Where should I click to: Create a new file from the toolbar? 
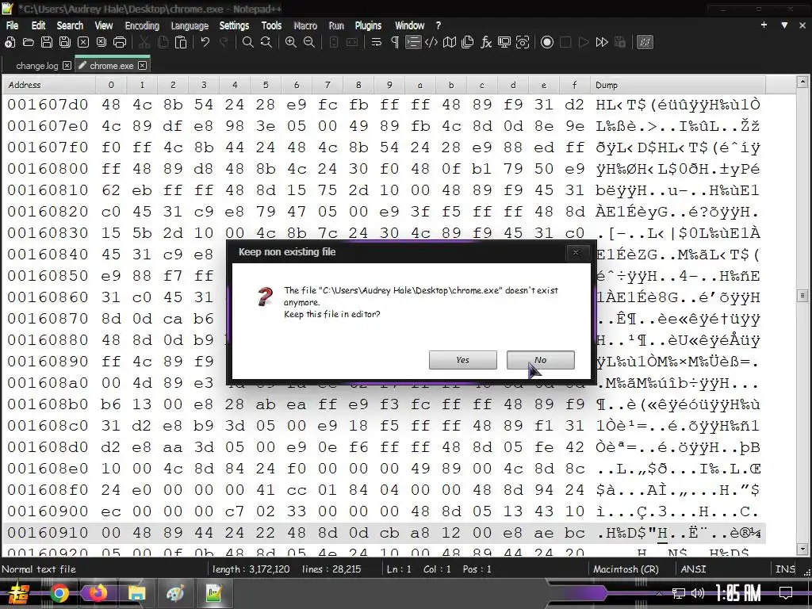click(x=10, y=43)
